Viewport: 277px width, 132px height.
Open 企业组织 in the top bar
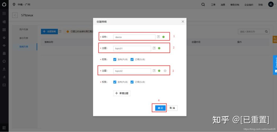coord(249,5)
